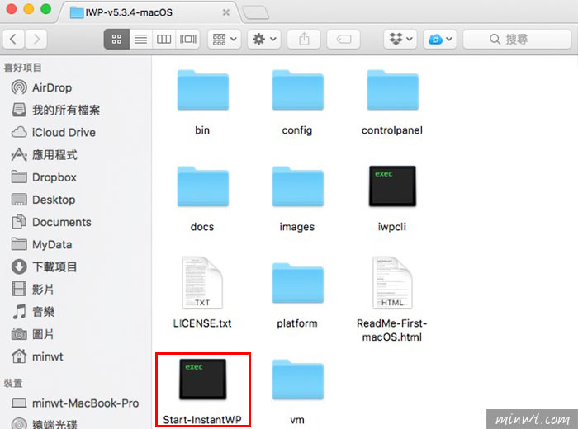Viewport: 578px width, 429px height.
Task: Click into the 搜尋 search field
Action: [517, 39]
